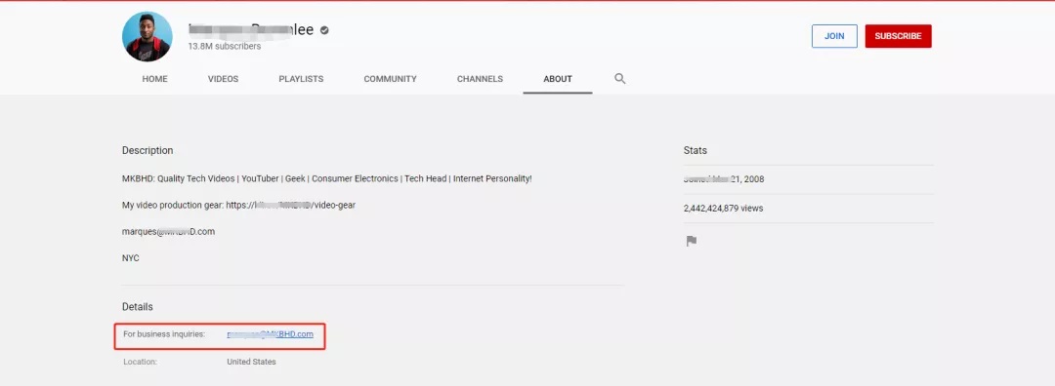Click the joined date ending 21, 2008
This screenshot has height=386, width=1055.
(724, 179)
